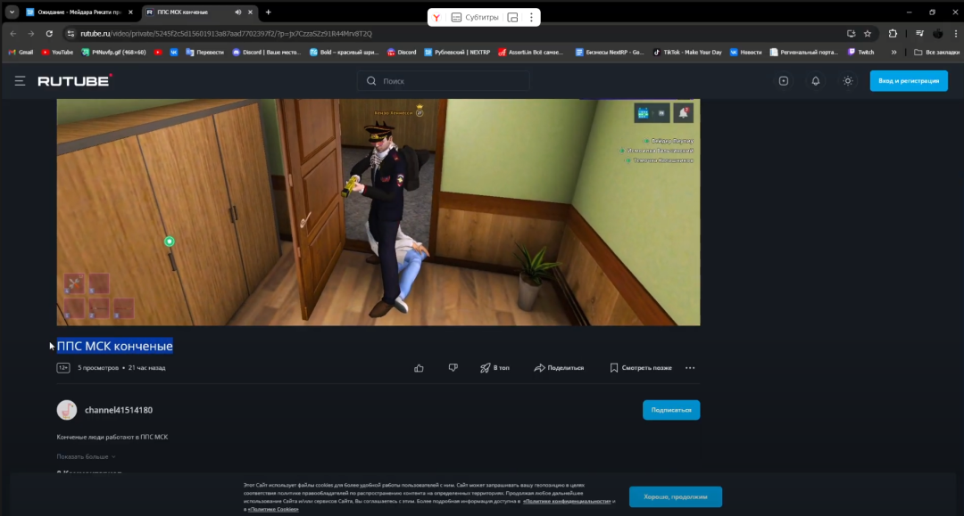Open the tab search dropdown arrow
The height and width of the screenshot is (516, 964).
(x=12, y=12)
